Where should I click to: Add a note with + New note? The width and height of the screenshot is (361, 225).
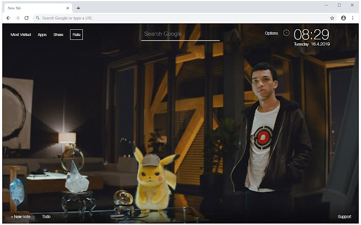coord(20,217)
